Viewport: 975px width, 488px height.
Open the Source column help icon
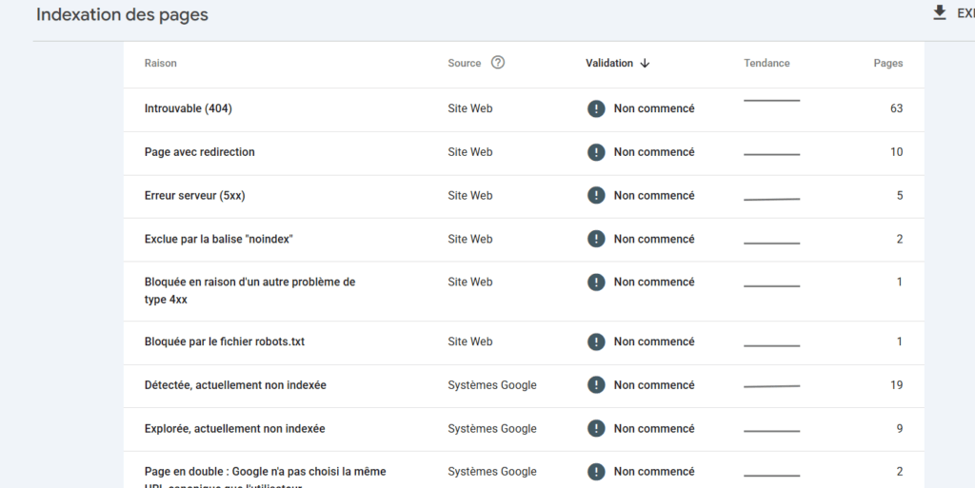pyautogui.click(x=497, y=63)
